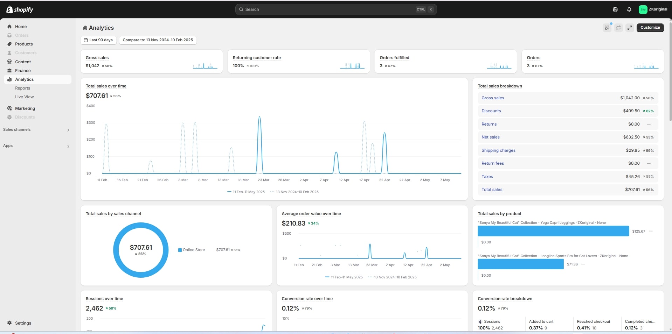The width and height of the screenshot is (672, 334).
Task: Click the ZKo green account avatar
Action: click(x=643, y=9)
